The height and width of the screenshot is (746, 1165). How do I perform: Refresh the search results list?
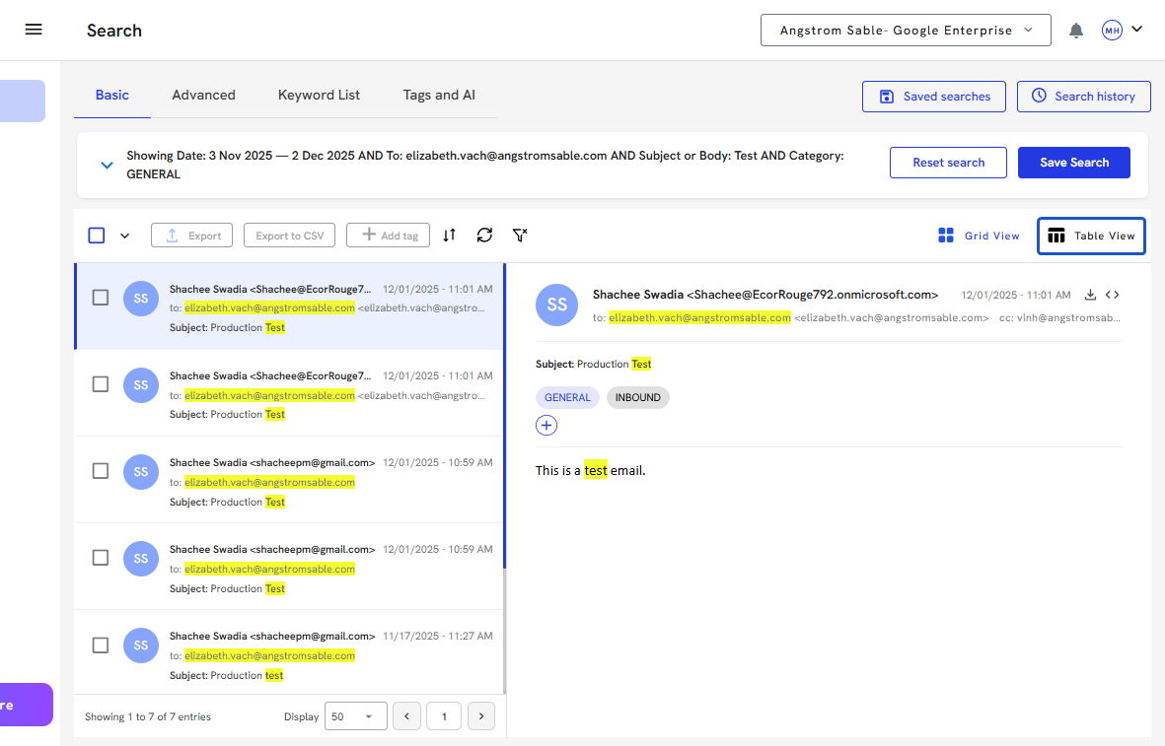point(484,236)
